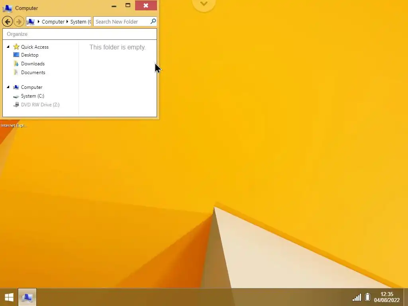
Task: Select Desktop in the sidebar
Action: 29,55
